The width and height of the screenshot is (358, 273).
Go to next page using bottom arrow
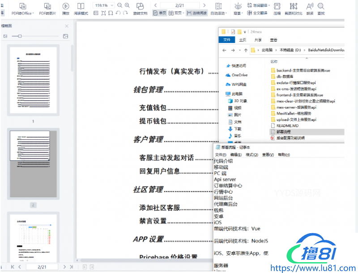pos(65,267)
